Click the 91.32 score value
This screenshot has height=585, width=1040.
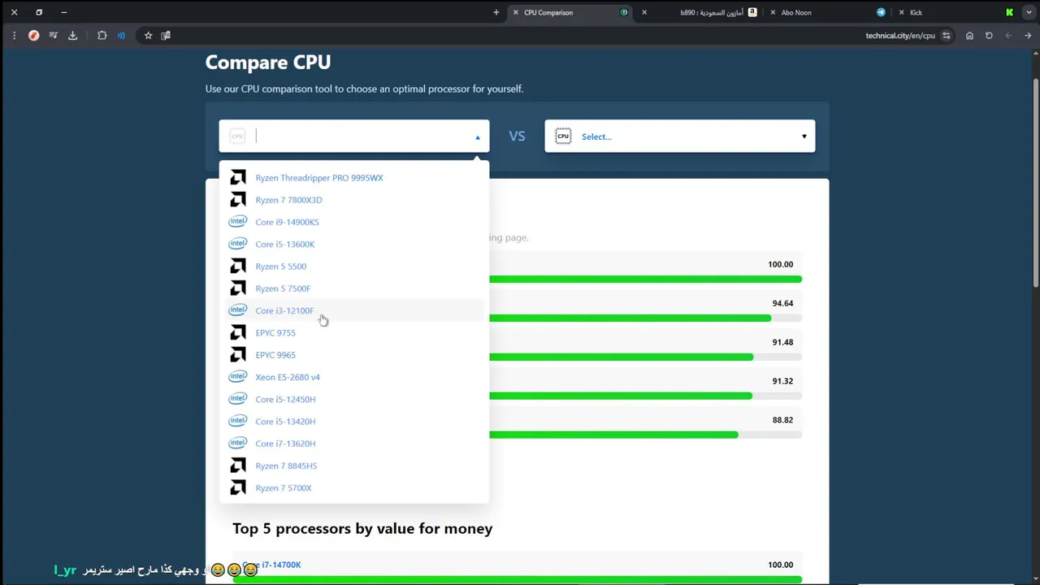[782, 381]
